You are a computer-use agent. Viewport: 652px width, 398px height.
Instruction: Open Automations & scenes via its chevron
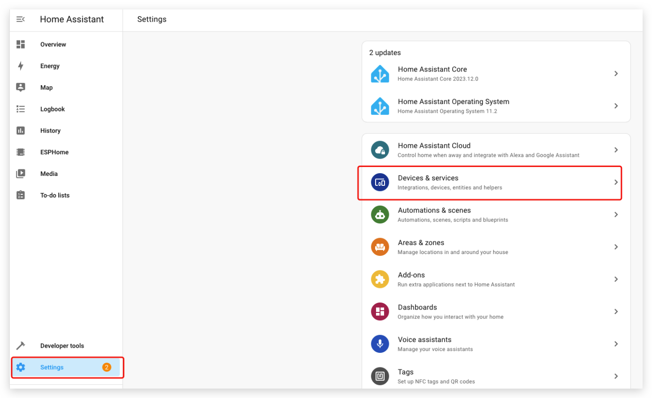pos(616,215)
